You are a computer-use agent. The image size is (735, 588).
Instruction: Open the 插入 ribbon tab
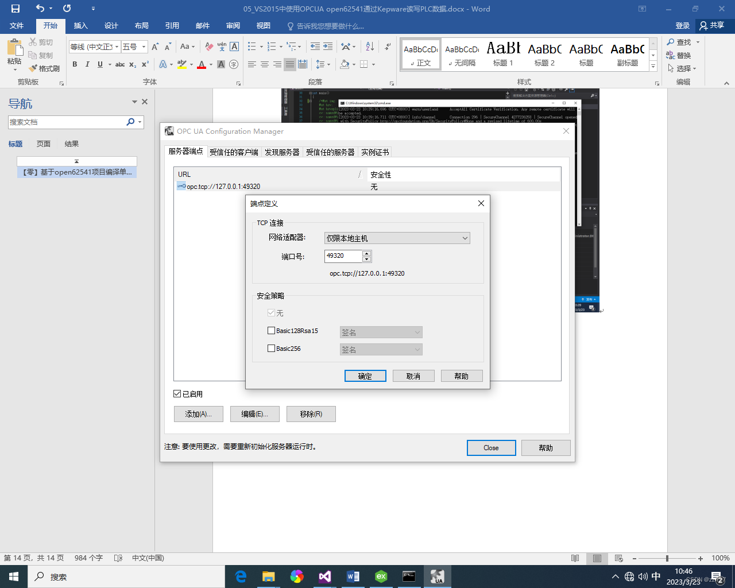pos(81,26)
